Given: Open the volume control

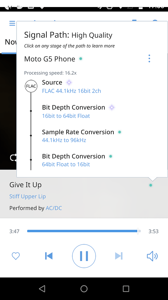Looking at the screenshot, I should 152,256.
